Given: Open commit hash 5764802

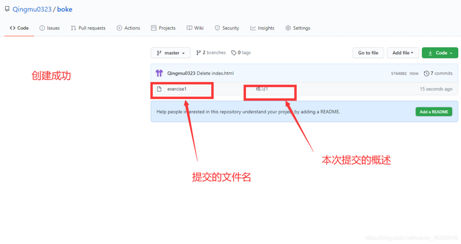Looking at the screenshot, I should click(x=399, y=74).
